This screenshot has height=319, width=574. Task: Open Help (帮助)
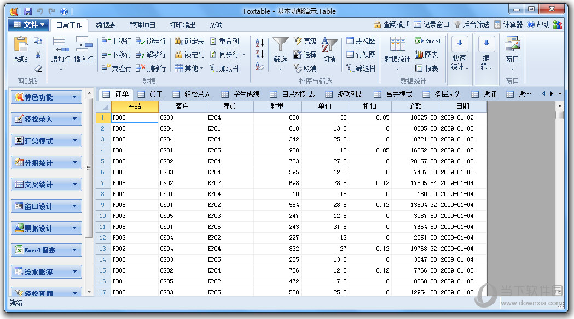click(x=538, y=25)
